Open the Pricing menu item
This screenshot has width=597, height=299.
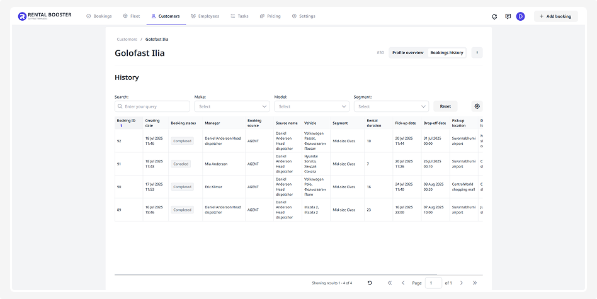coord(270,16)
